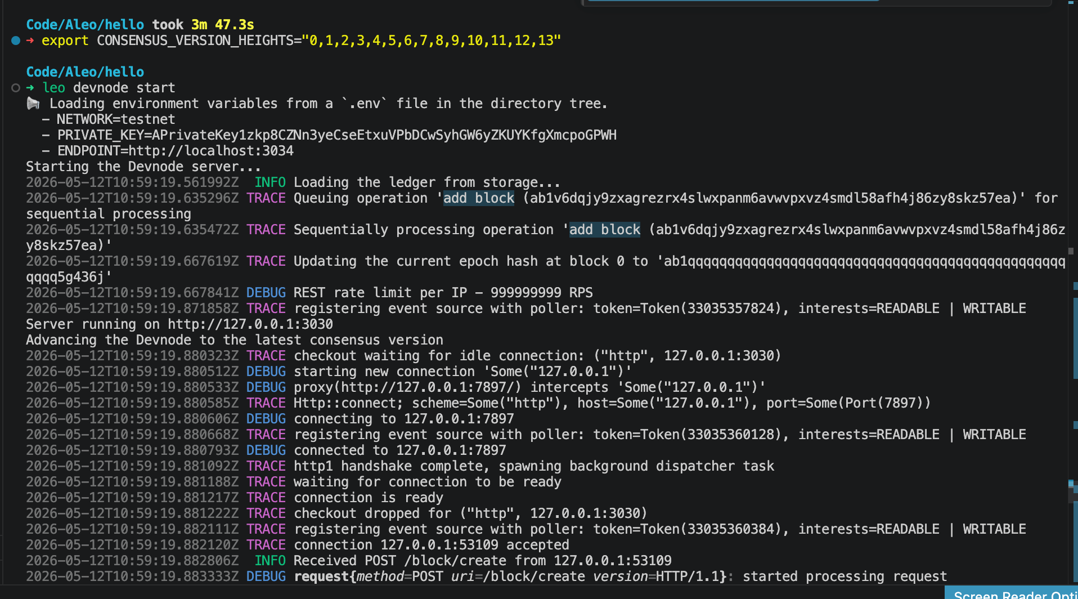Click 'connection 127.0.0.1:53109 accepted' line
The height and width of the screenshot is (599, 1078).
(432, 545)
